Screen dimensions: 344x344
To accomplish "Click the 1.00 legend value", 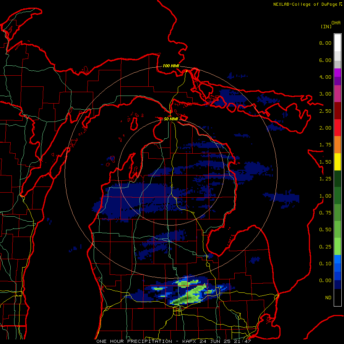I will 325,196.
